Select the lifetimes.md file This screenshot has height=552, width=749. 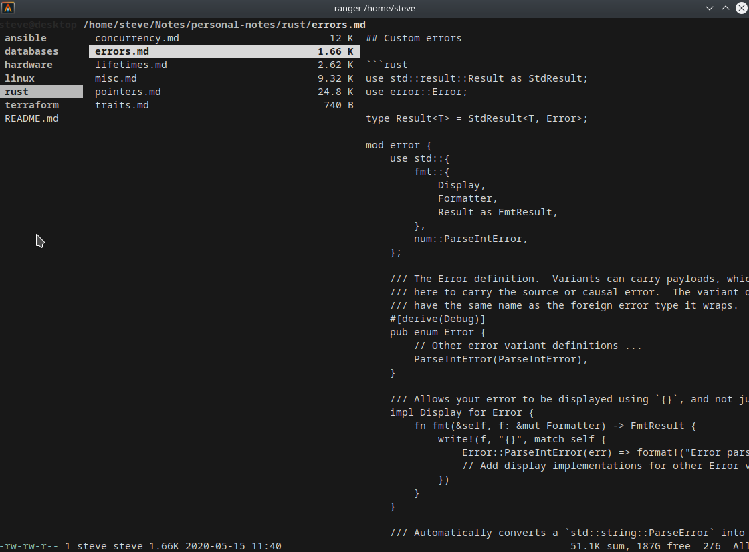pyautogui.click(x=131, y=65)
